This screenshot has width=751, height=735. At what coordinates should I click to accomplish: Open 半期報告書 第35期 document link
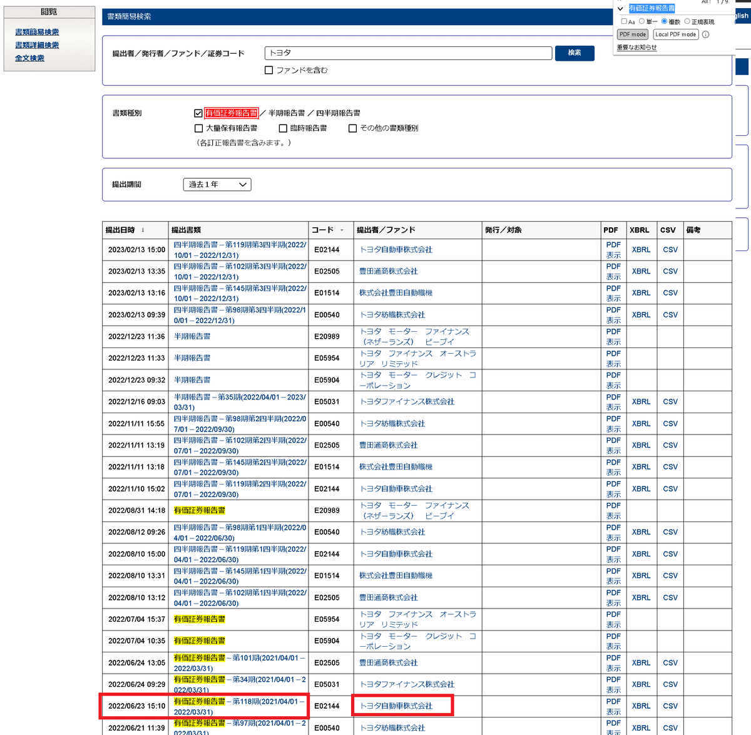[240, 402]
